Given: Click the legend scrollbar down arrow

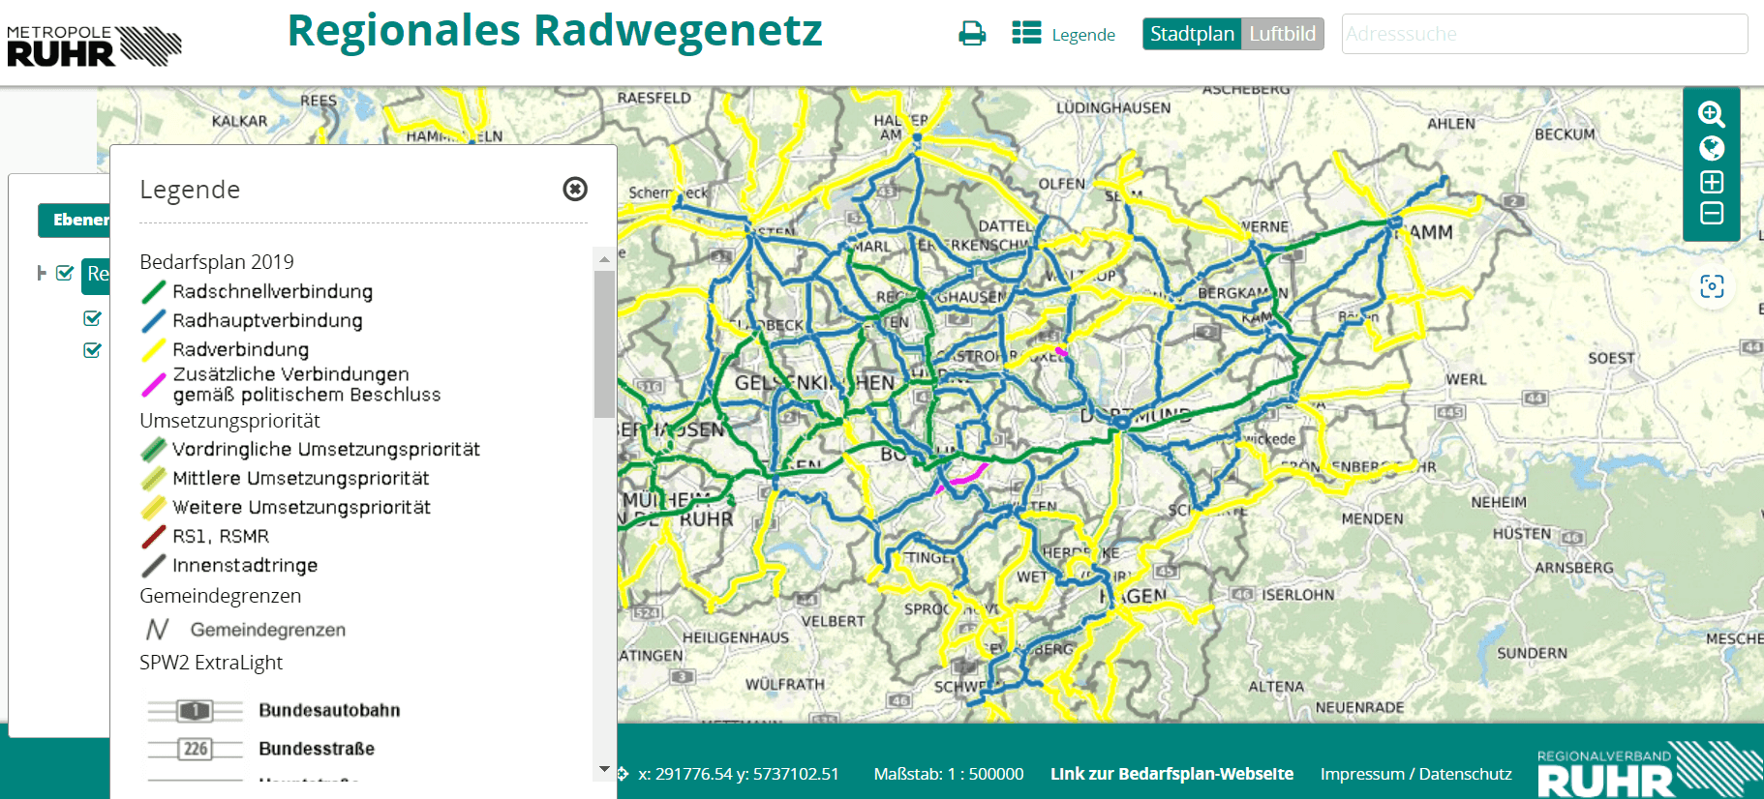Looking at the screenshot, I should [604, 769].
